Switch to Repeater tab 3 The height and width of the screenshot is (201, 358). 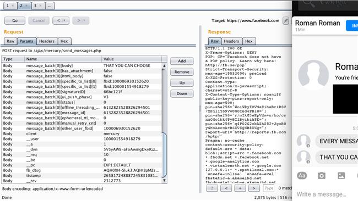(x=38, y=5)
